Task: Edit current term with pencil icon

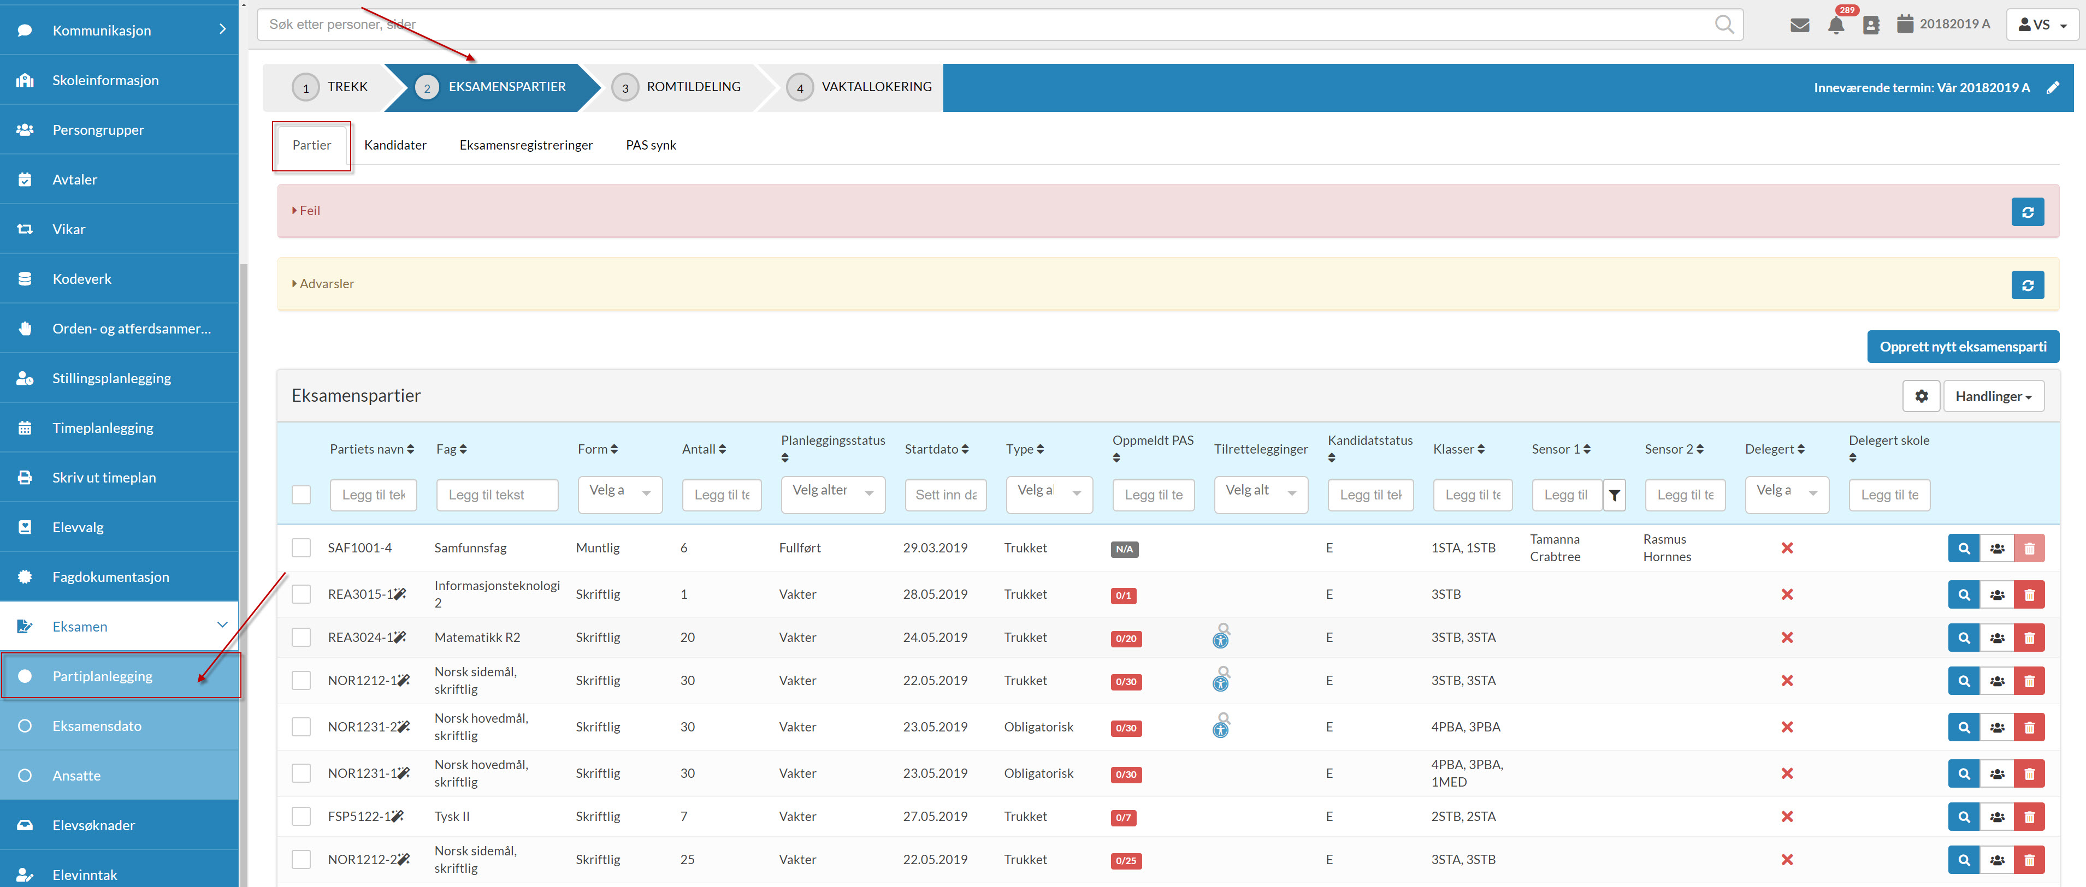Action: click(x=2052, y=87)
